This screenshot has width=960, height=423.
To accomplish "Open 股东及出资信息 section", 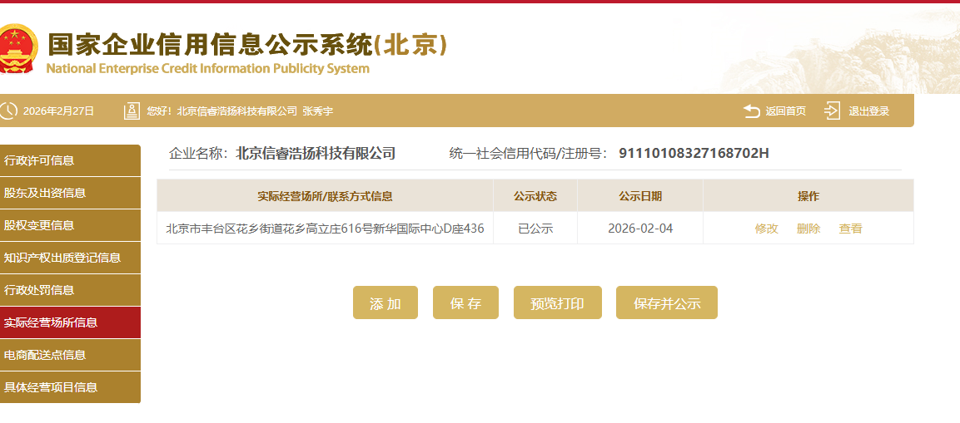I will click(x=70, y=193).
